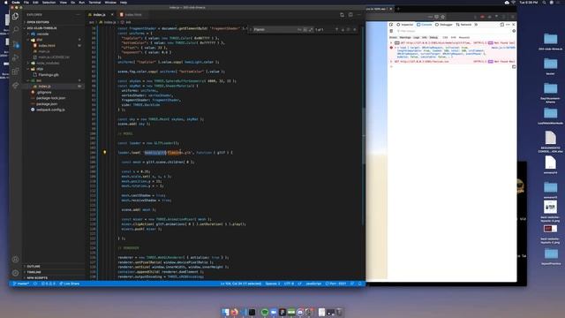Toggle Match Case in the find widget
This screenshot has width=565, height=318.
point(299,29)
